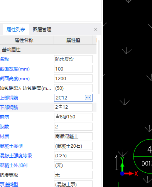
Task: Switch to the 属性列表 tab
Action: pyautogui.click(x=16, y=30)
